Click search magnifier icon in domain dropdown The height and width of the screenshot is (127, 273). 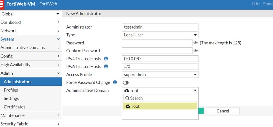coord(127,98)
